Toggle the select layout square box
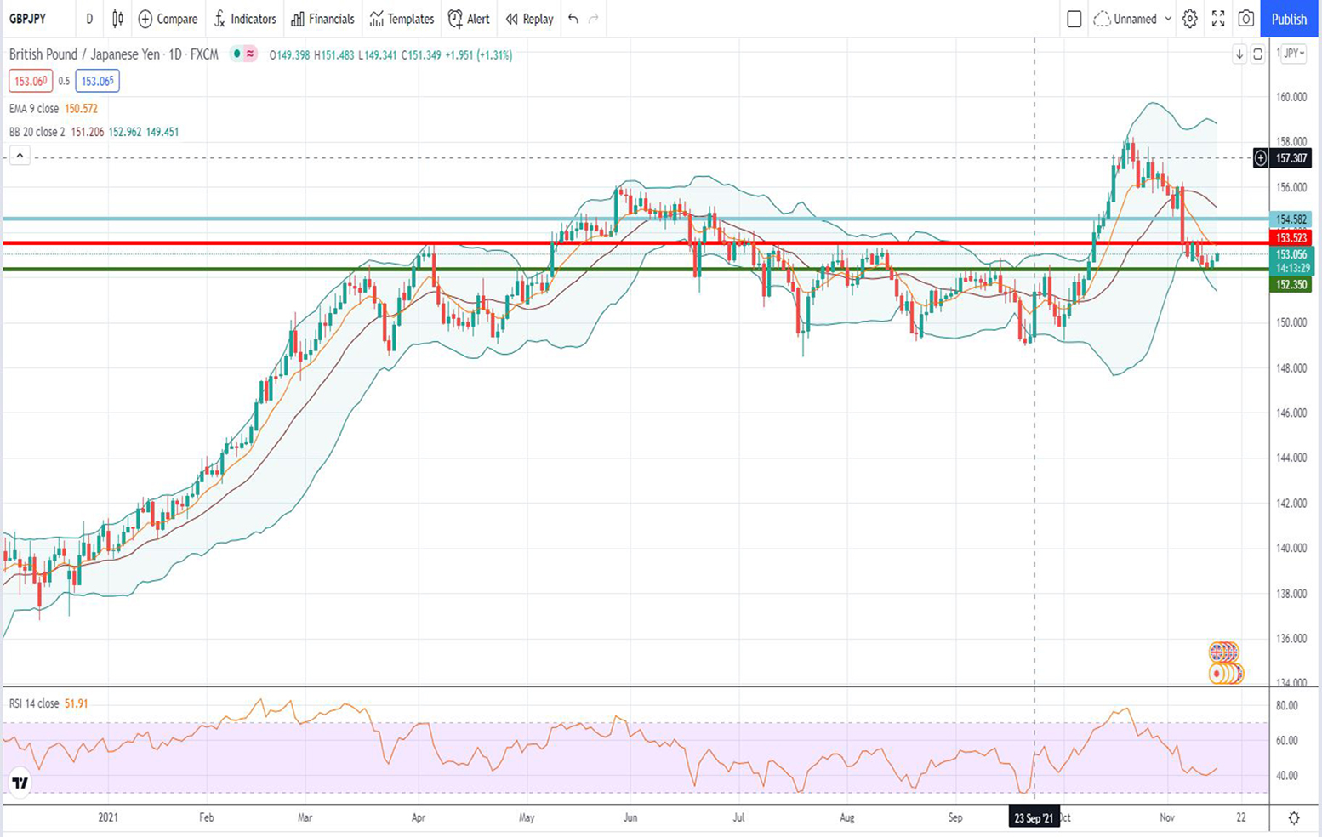Image resolution: width=1322 pixels, height=837 pixels. [x=1074, y=19]
